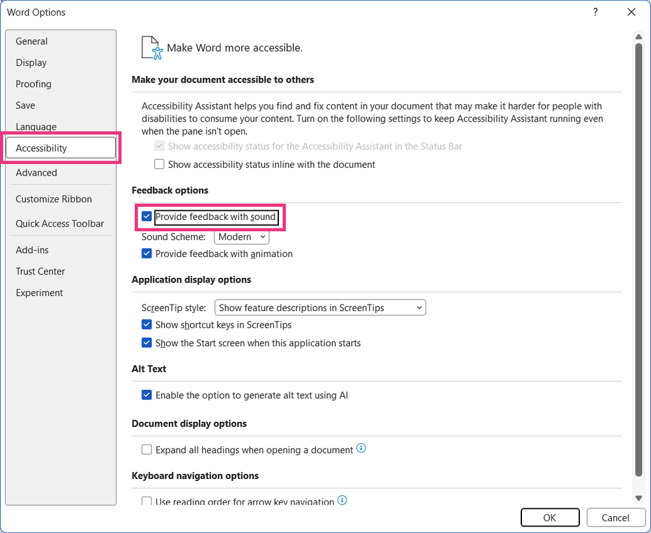Disable "Show the Start screen" option
This screenshot has width=651, height=533.
147,343
